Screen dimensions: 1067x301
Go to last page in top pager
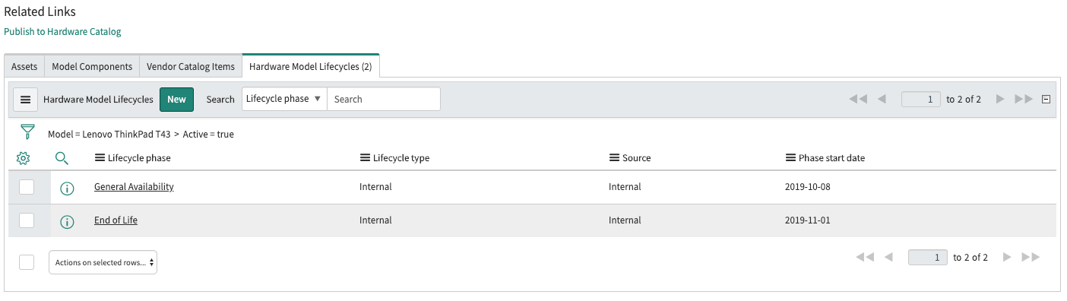pyautogui.click(x=1024, y=100)
